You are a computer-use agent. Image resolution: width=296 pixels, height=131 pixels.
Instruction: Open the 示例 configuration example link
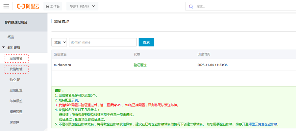coord(74,100)
